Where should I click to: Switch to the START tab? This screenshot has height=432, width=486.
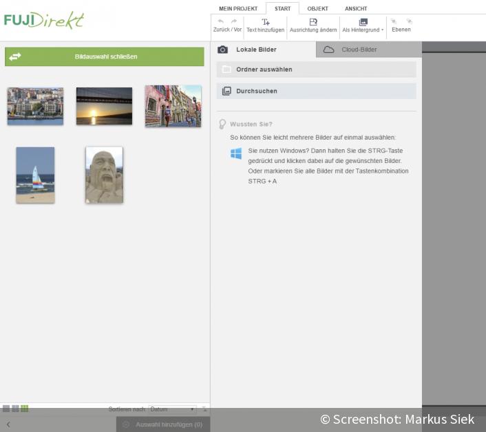point(283,9)
